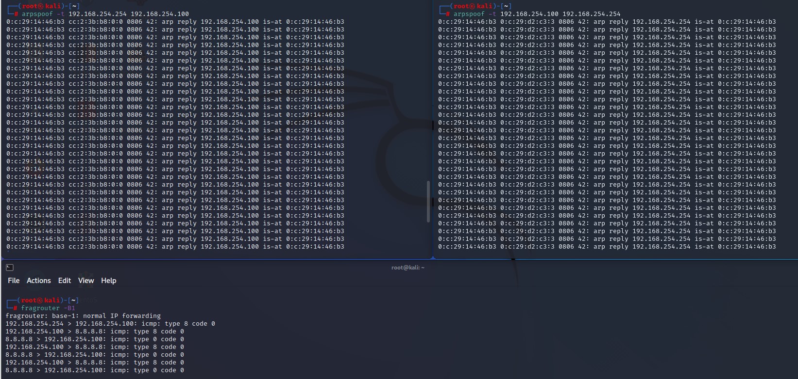Click 'fragrouter: base-1: normal IP forwarding' line
Image resolution: width=798 pixels, height=379 pixels.
click(x=83, y=316)
